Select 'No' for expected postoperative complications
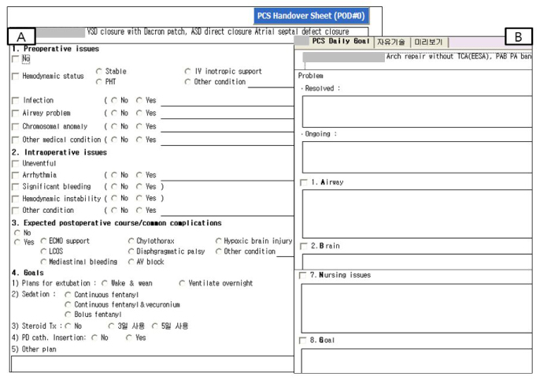 [17, 233]
